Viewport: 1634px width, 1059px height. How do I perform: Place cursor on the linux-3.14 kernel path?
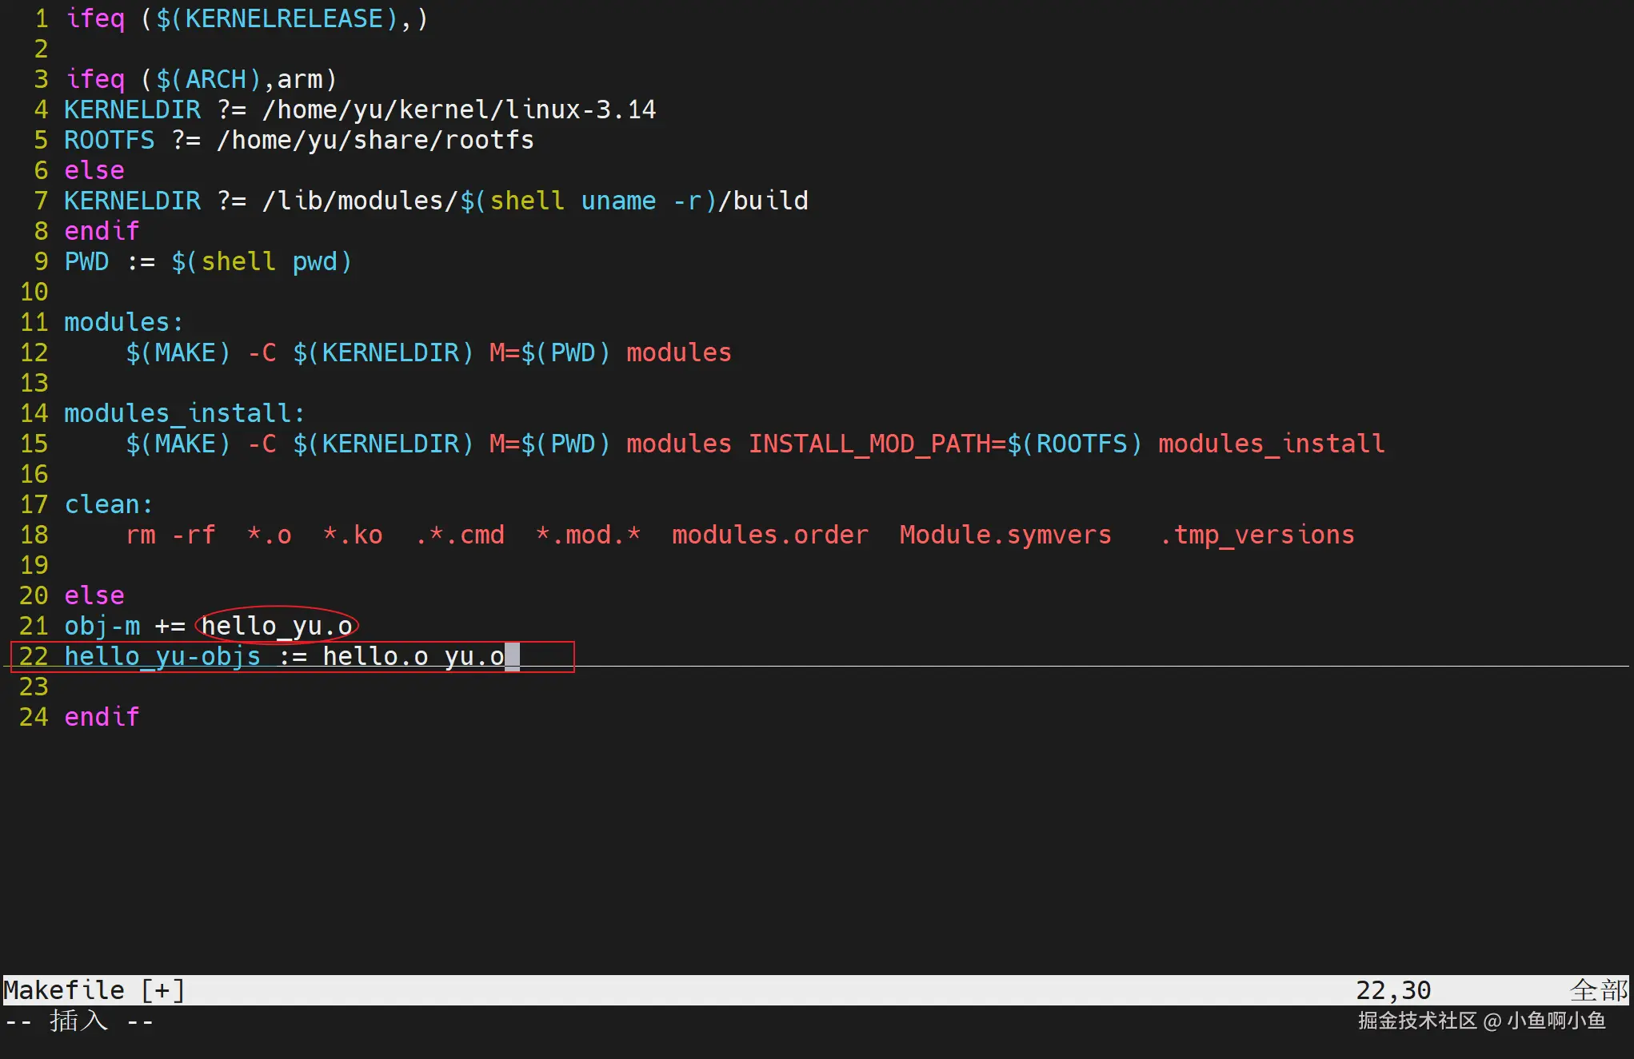pyautogui.click(x=581, y=109)
